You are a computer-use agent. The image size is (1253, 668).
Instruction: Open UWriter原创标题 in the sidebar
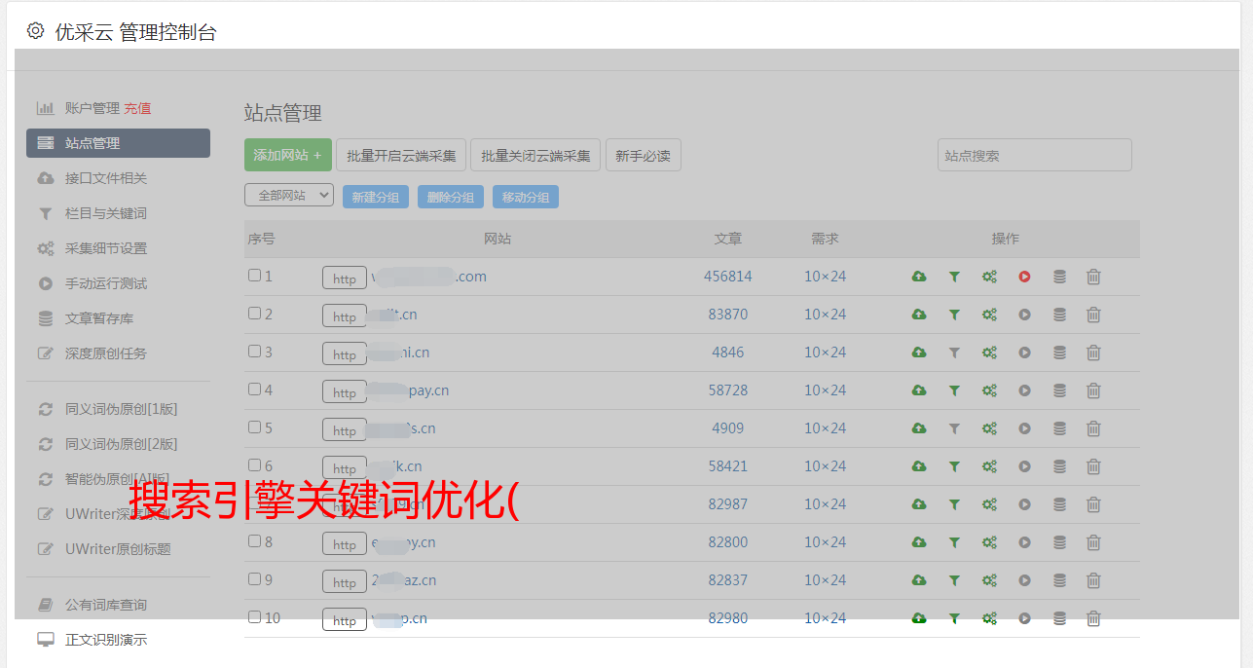118,549
